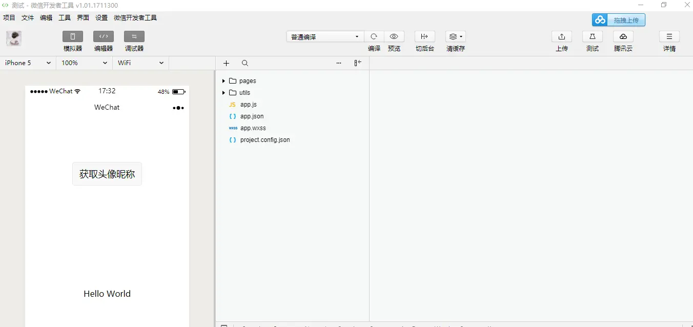Click the 上传 upload icon
This screenshot has height=327, width=693.
[562, 36]
